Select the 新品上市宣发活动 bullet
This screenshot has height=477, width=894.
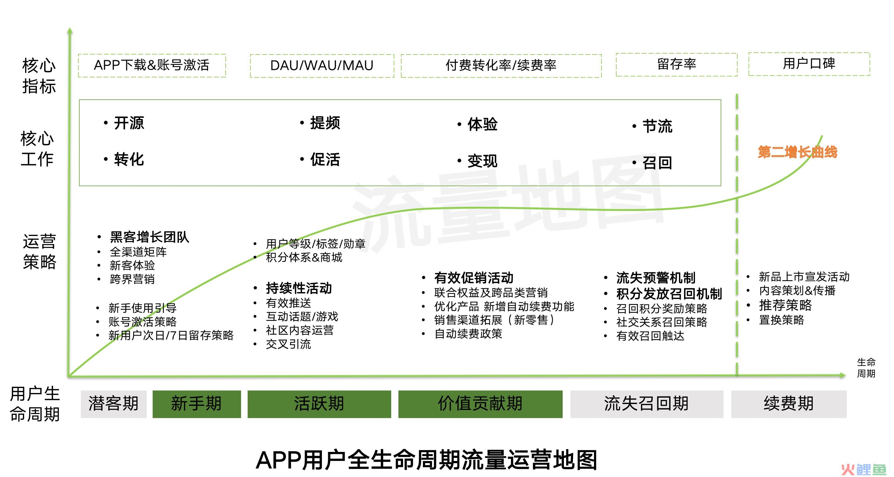point(804,276)
